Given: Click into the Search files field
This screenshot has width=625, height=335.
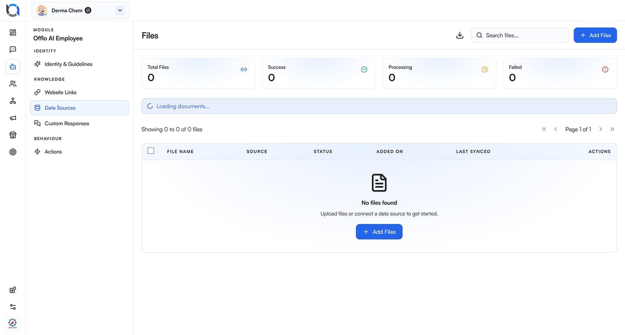Looking at the screenshot, I should 520,35.
